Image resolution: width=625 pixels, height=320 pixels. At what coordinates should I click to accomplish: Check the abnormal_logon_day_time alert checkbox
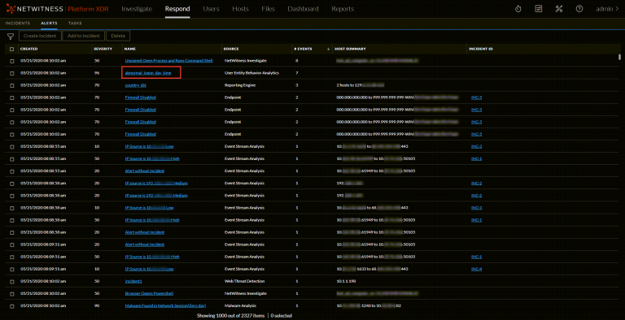coord(11,73)
